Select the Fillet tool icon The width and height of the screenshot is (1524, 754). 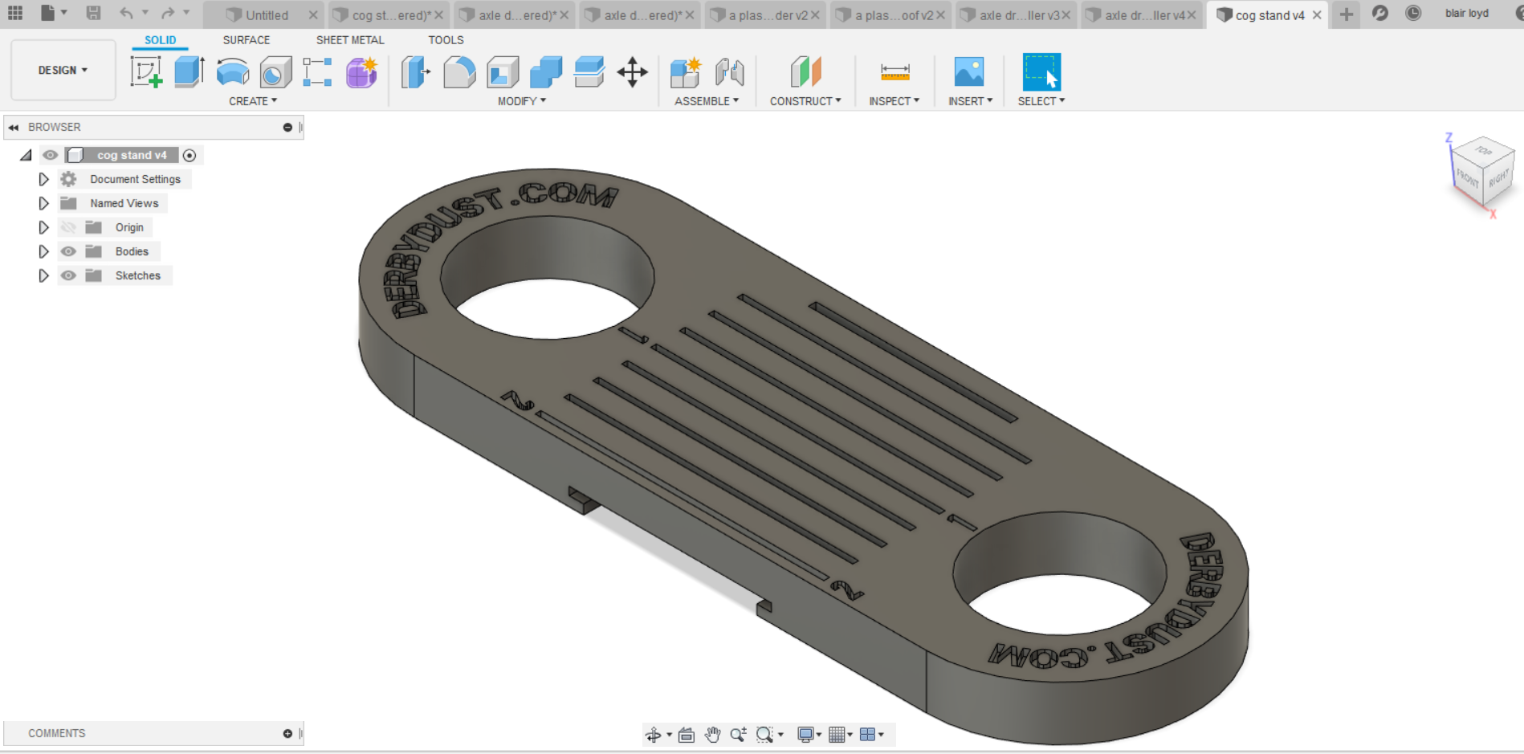click(459, 72)
